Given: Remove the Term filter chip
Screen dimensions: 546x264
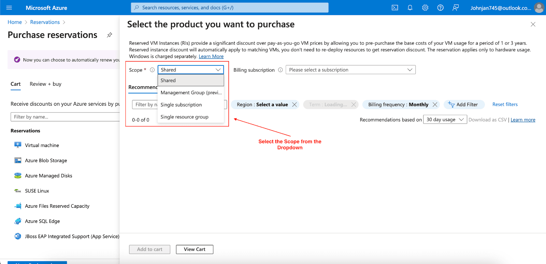Looking at the screenshot, I should [x=354, y=104].
